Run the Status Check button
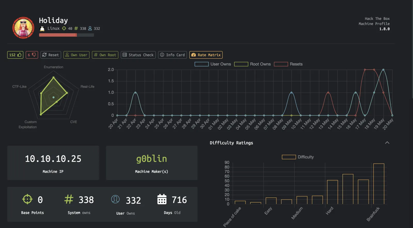 click(x=138, y=55)
